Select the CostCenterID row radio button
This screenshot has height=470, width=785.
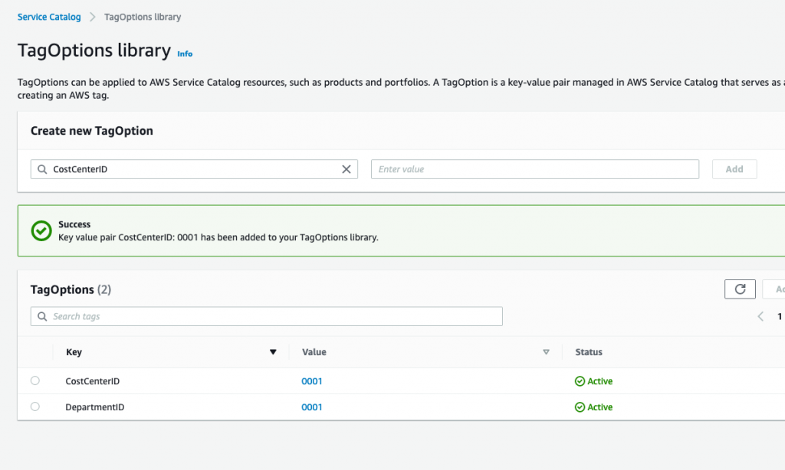tap(34, 380)
